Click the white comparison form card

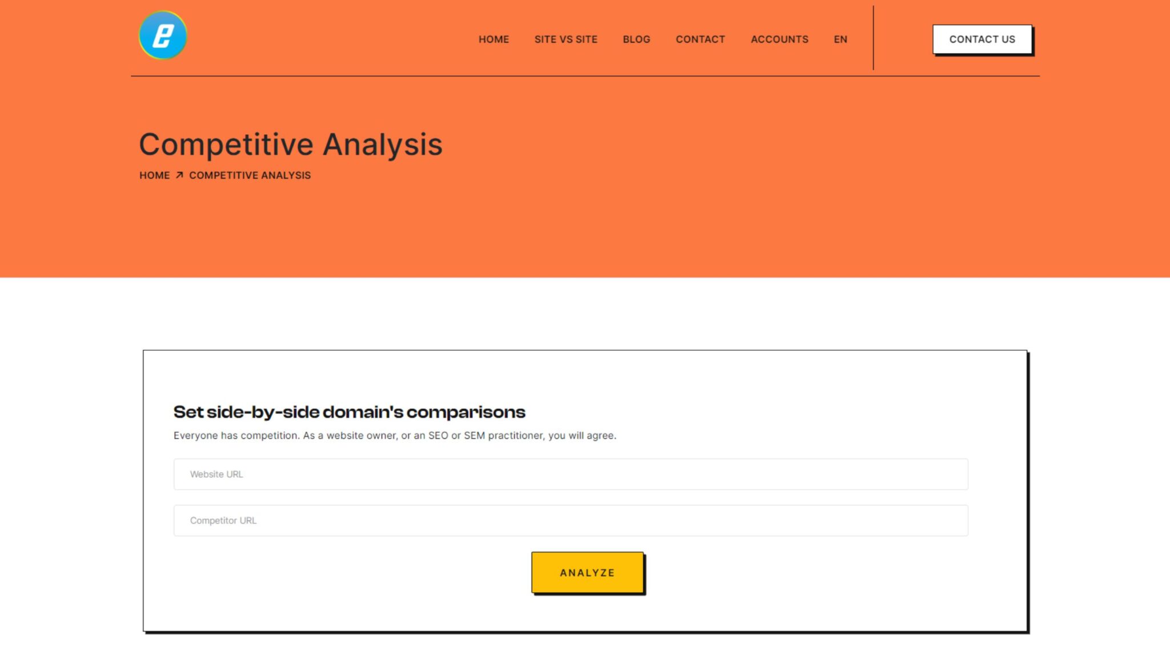[x=585, y=491]
